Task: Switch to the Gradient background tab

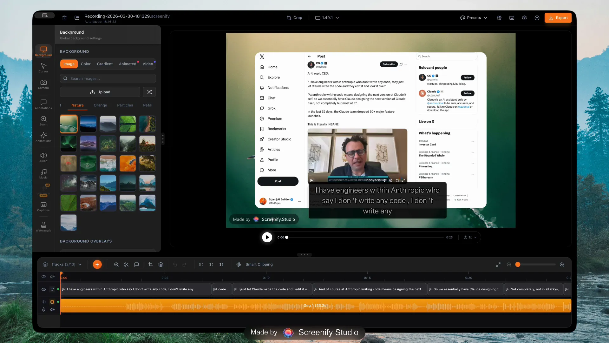Action: click(105, 64)
